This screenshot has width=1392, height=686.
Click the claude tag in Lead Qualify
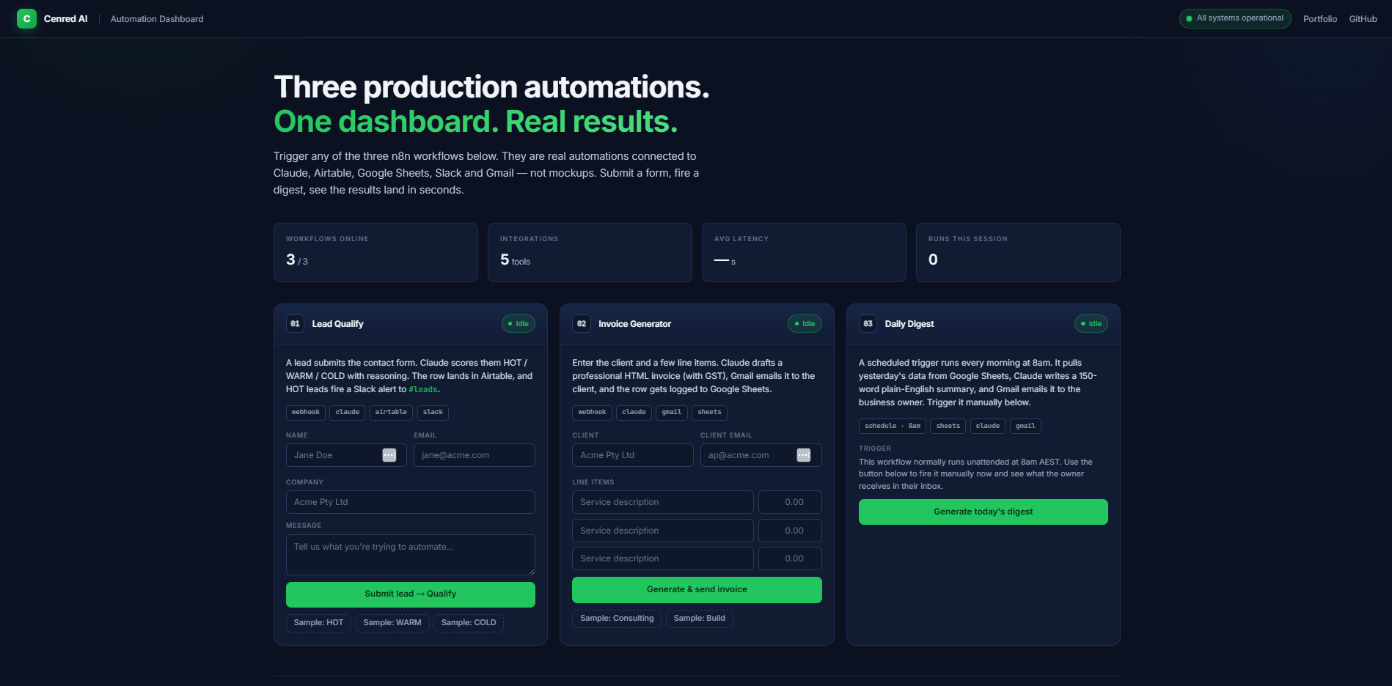348,413
